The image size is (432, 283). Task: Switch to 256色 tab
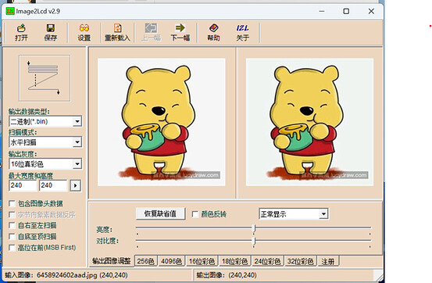pyautogui.click(x=146, y=261)
